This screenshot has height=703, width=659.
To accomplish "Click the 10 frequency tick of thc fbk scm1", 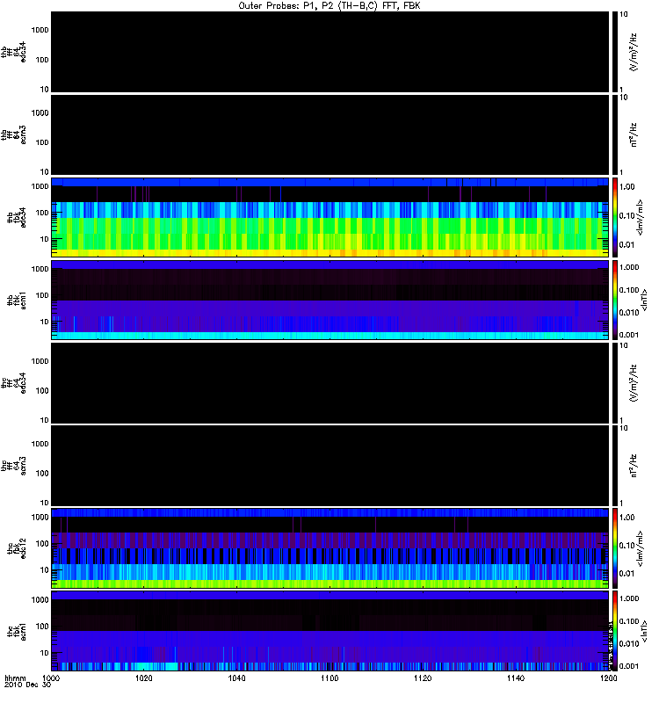I will 45,653.
